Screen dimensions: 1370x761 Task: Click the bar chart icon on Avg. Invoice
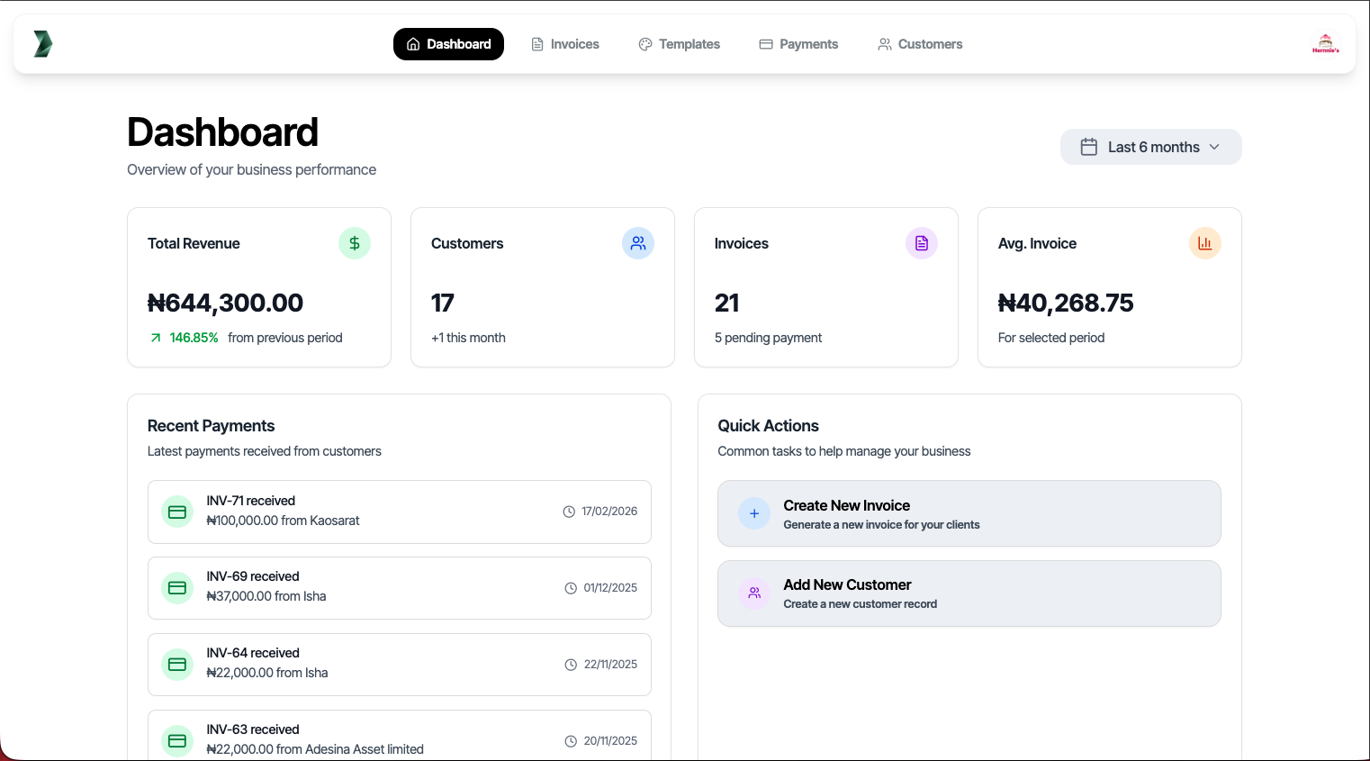(1205, 243)
